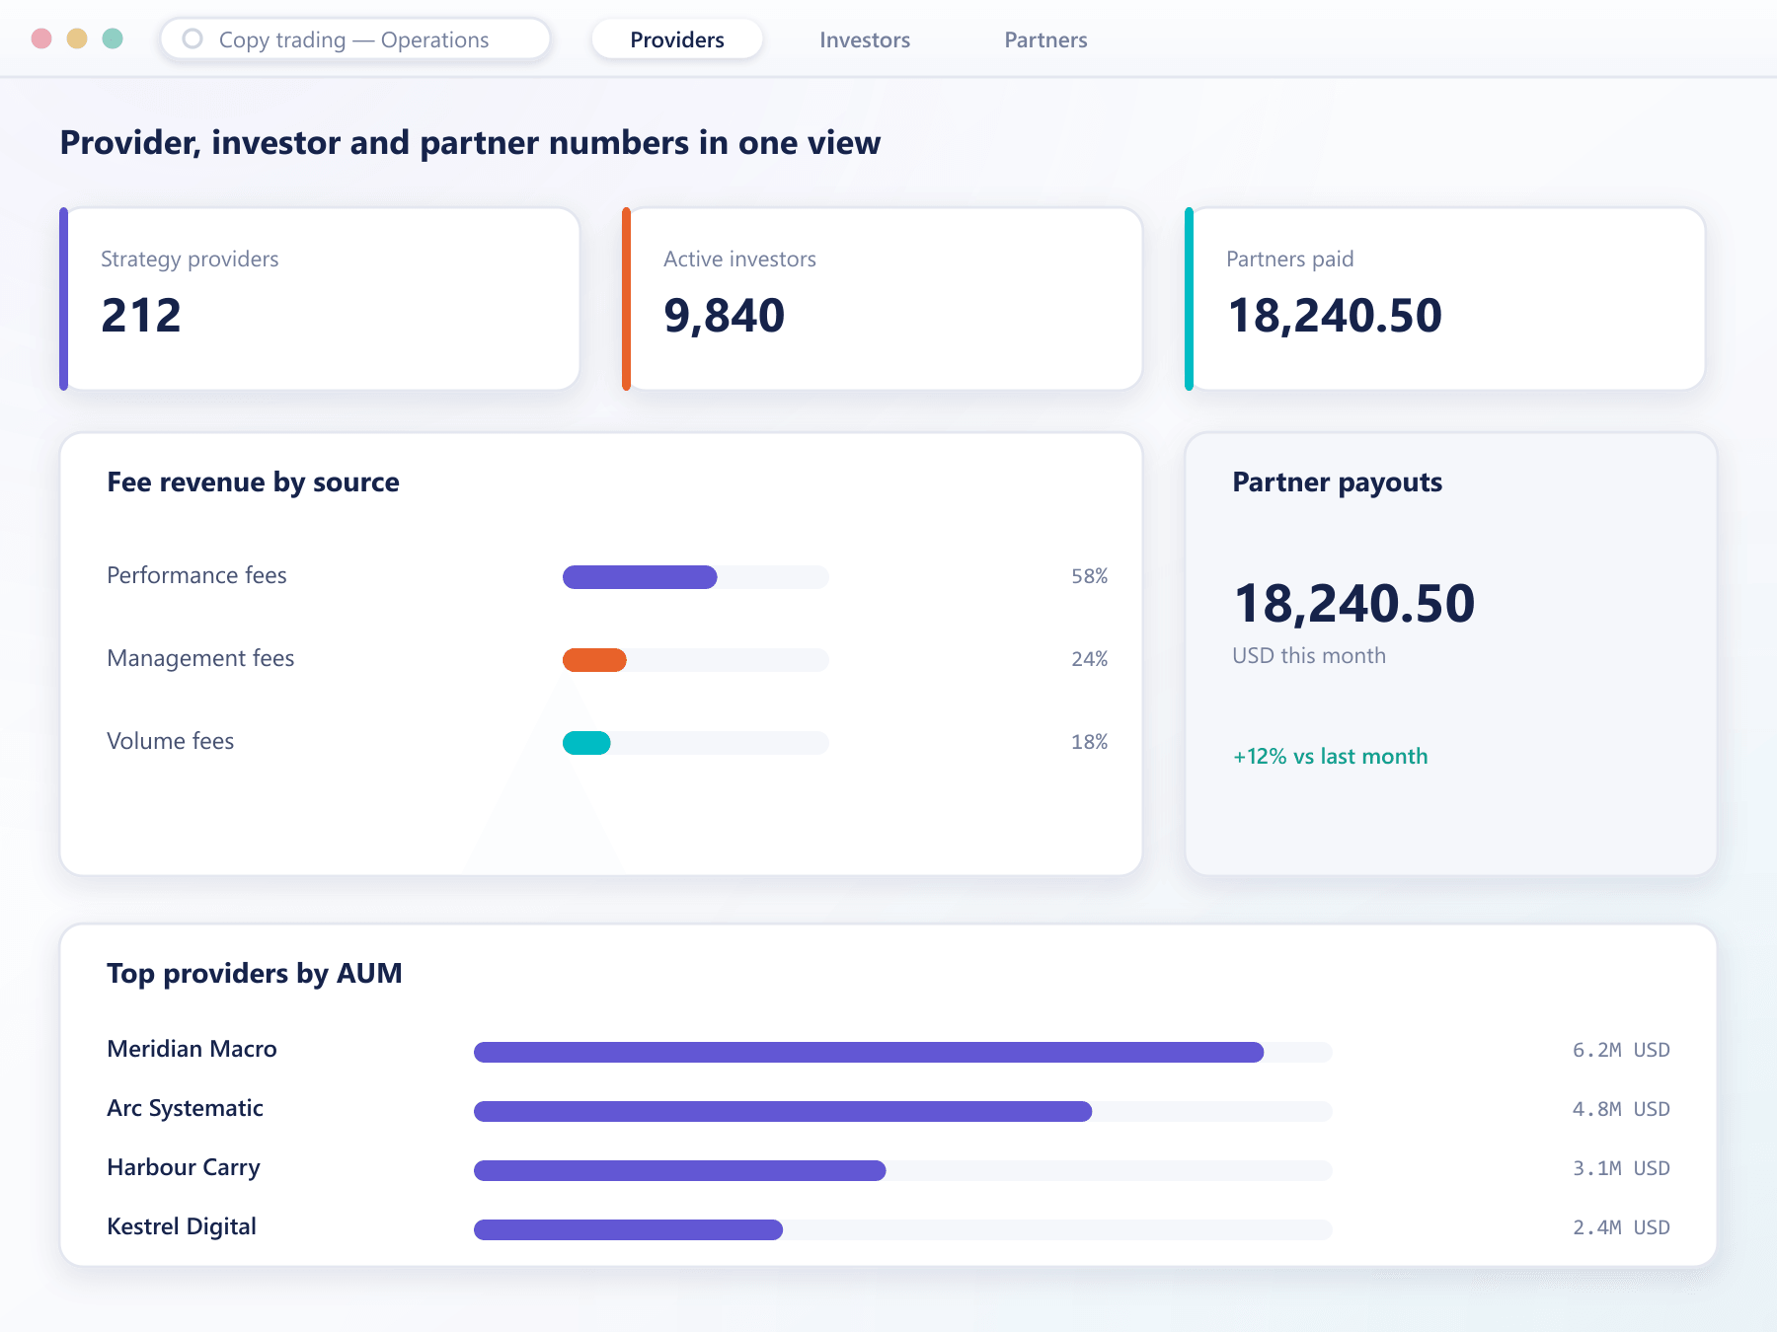Click the Meridian Macro AUM bar
Viewport: 1777px width, 1332px height.
(902, 1052)
